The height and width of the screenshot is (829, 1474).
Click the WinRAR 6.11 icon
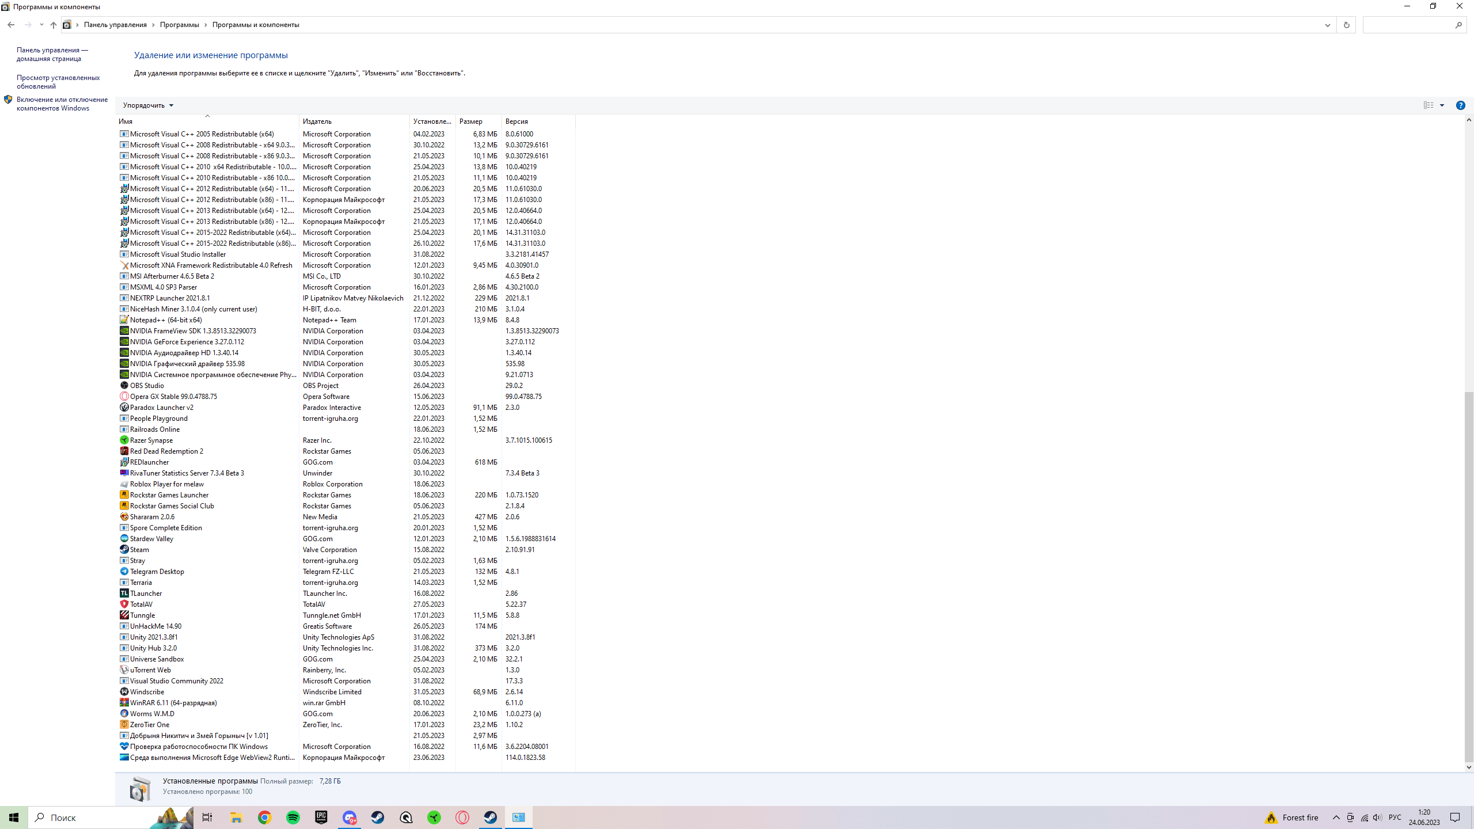click(x=124, y=702)
